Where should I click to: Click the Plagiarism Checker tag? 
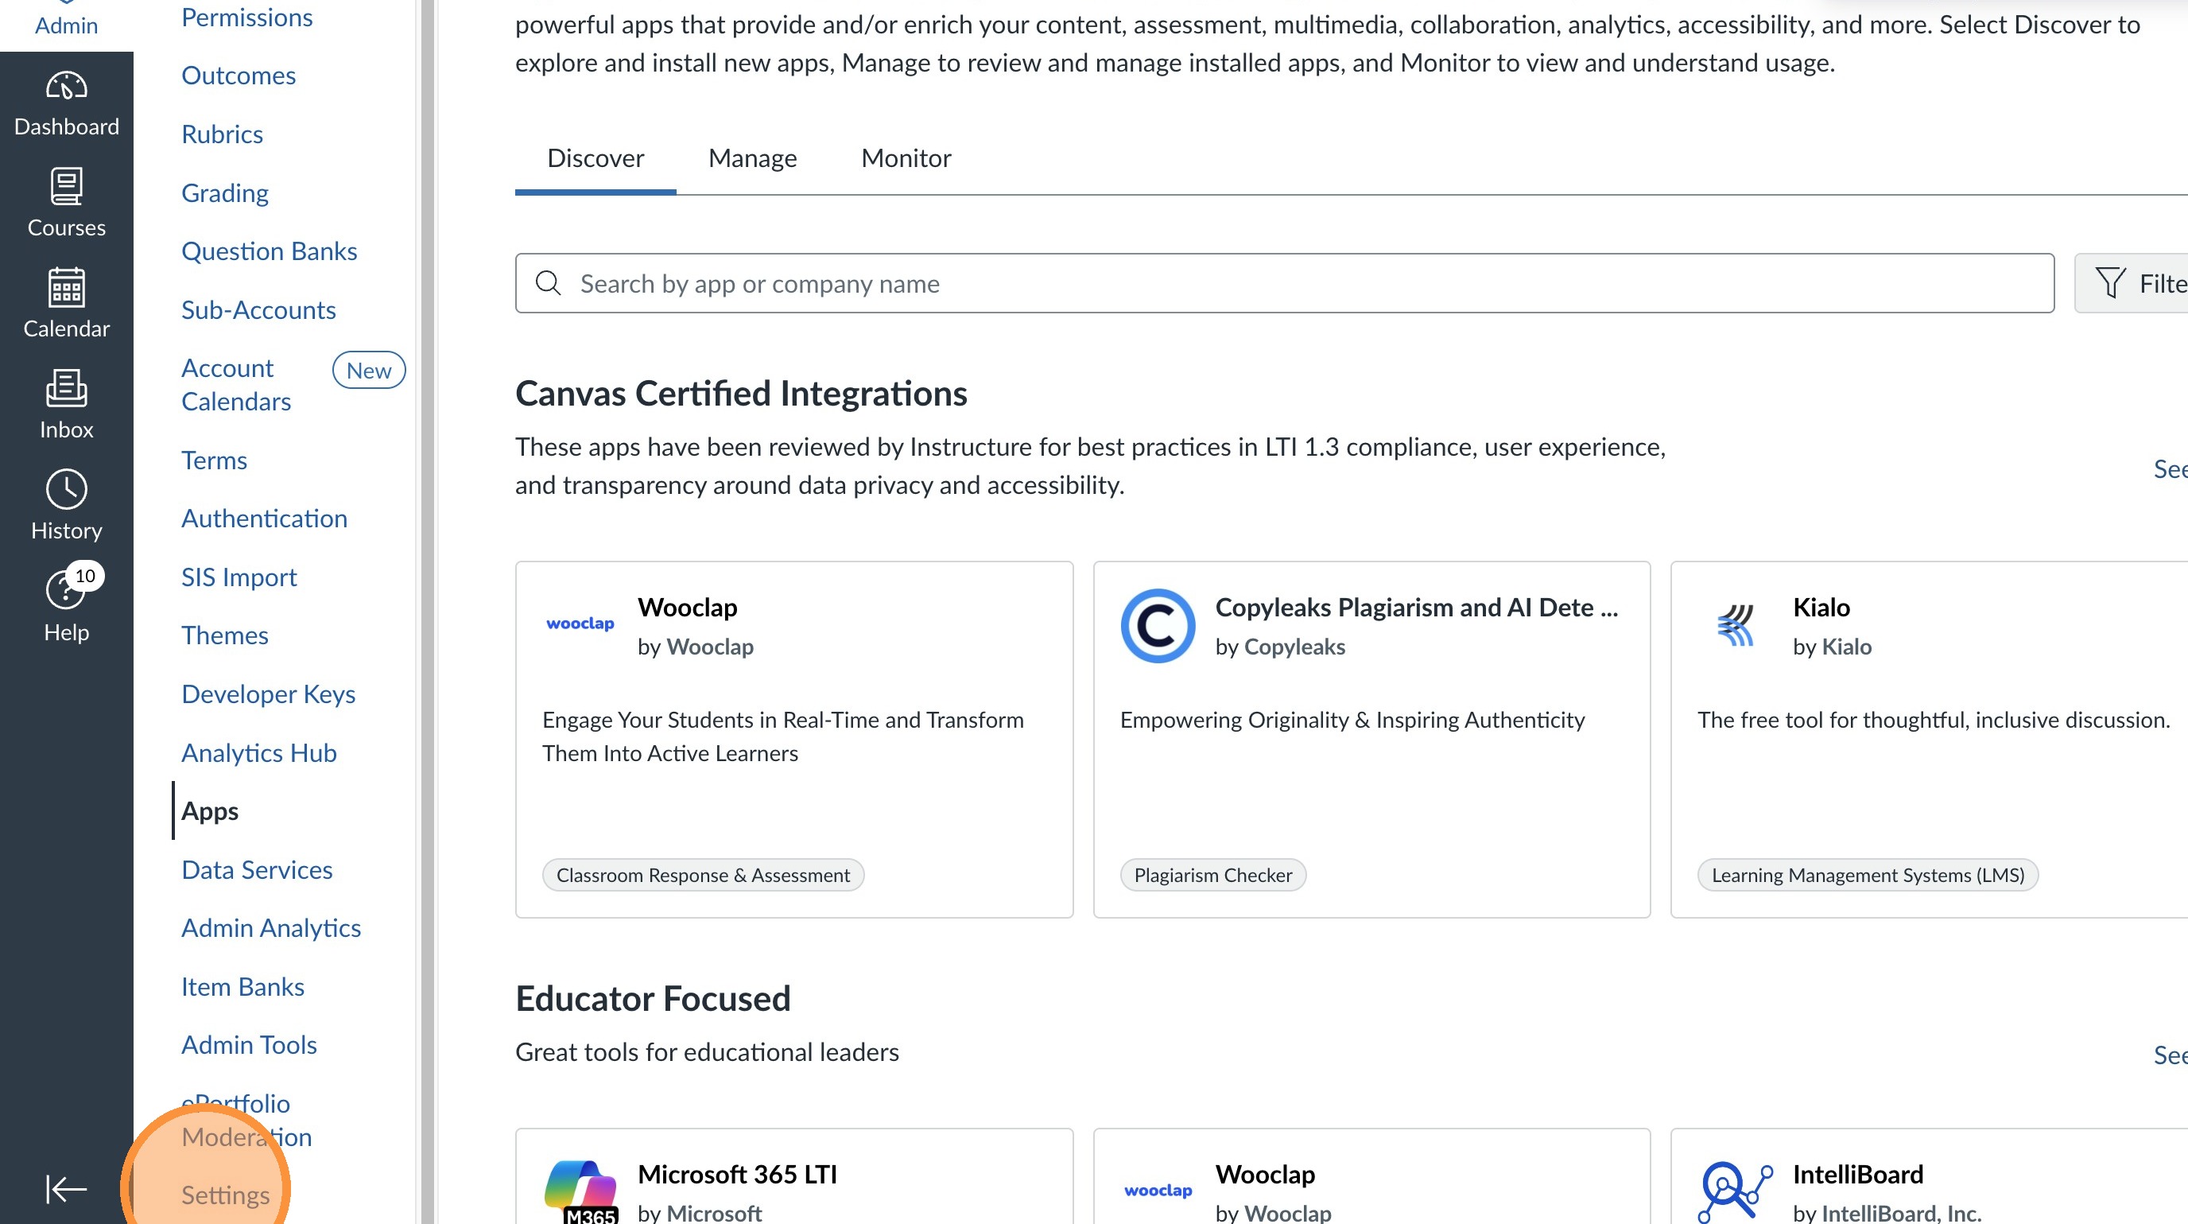coord(1213,875)
